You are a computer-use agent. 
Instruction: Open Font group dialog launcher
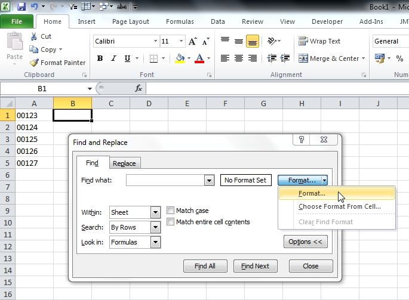pos(209,75)
